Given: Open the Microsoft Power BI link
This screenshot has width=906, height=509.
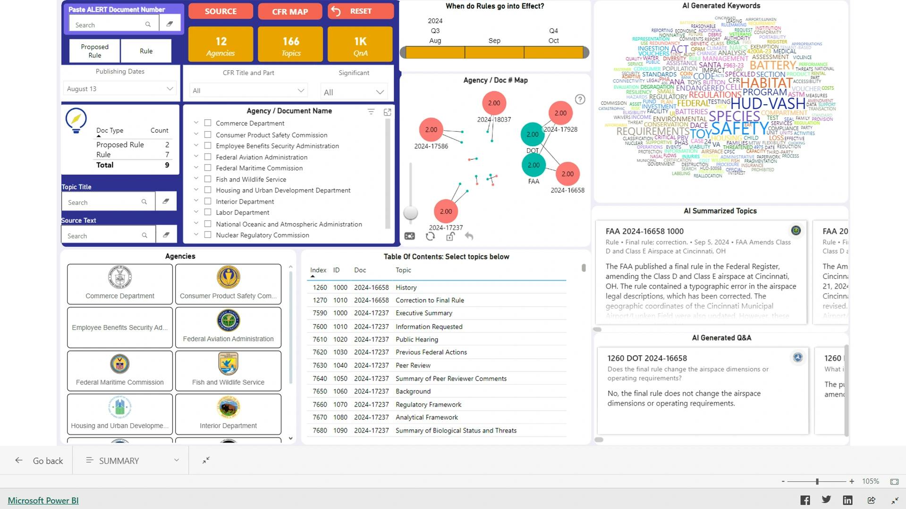Looking at the screenshot, I should pyautogui.click(x=43, y=500).
